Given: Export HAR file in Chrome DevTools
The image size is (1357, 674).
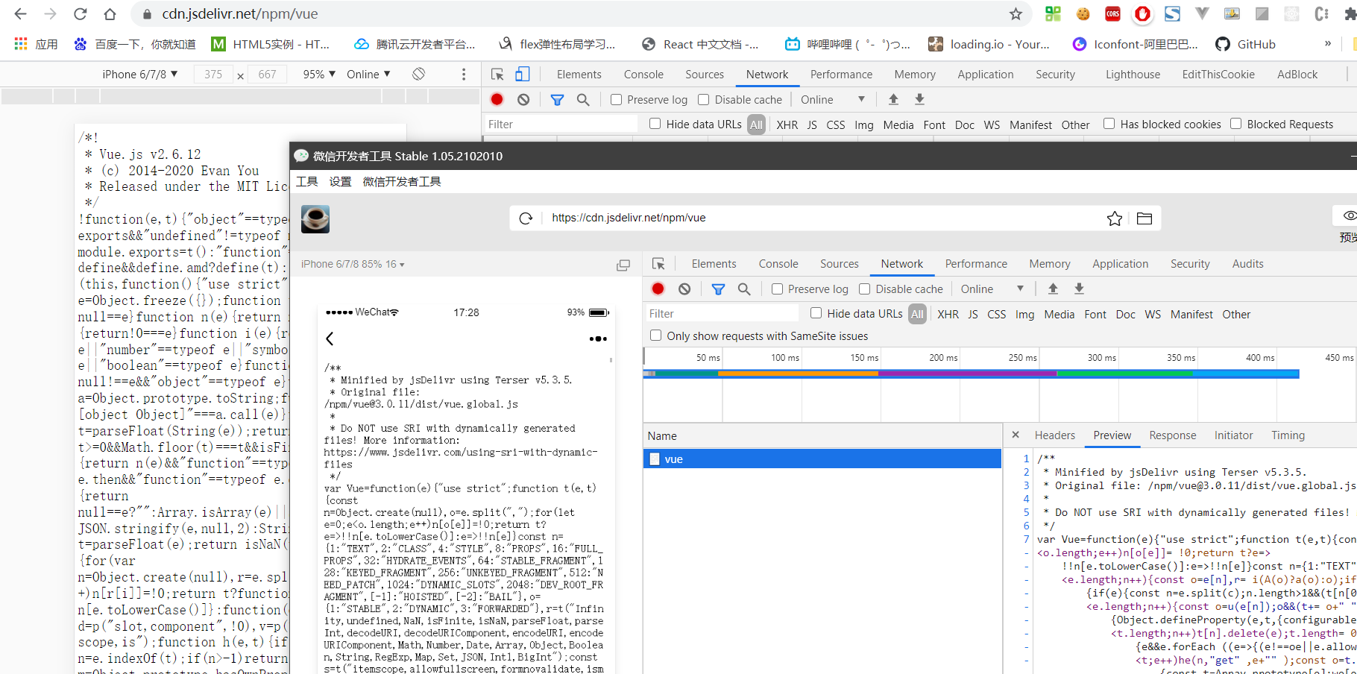Looking at the screenshot, I should point(919,99).
